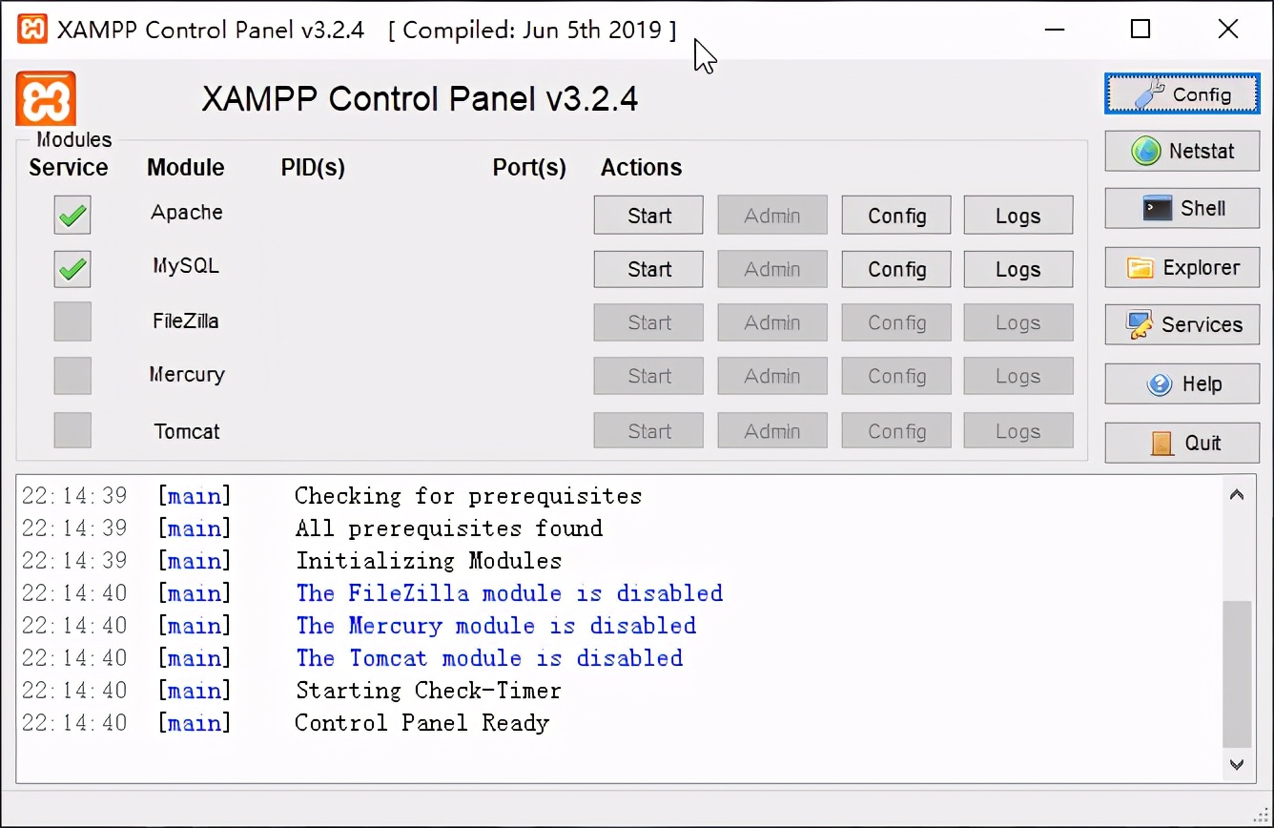The image size is (1274, 828).
Task: Click the Tomcat module label
Action: 187,431
